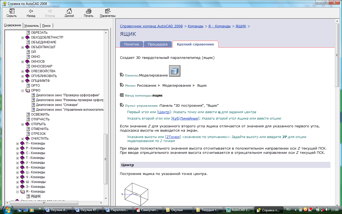Open home page via Домой icon
The image size is (342, 214).
[69, 11]
